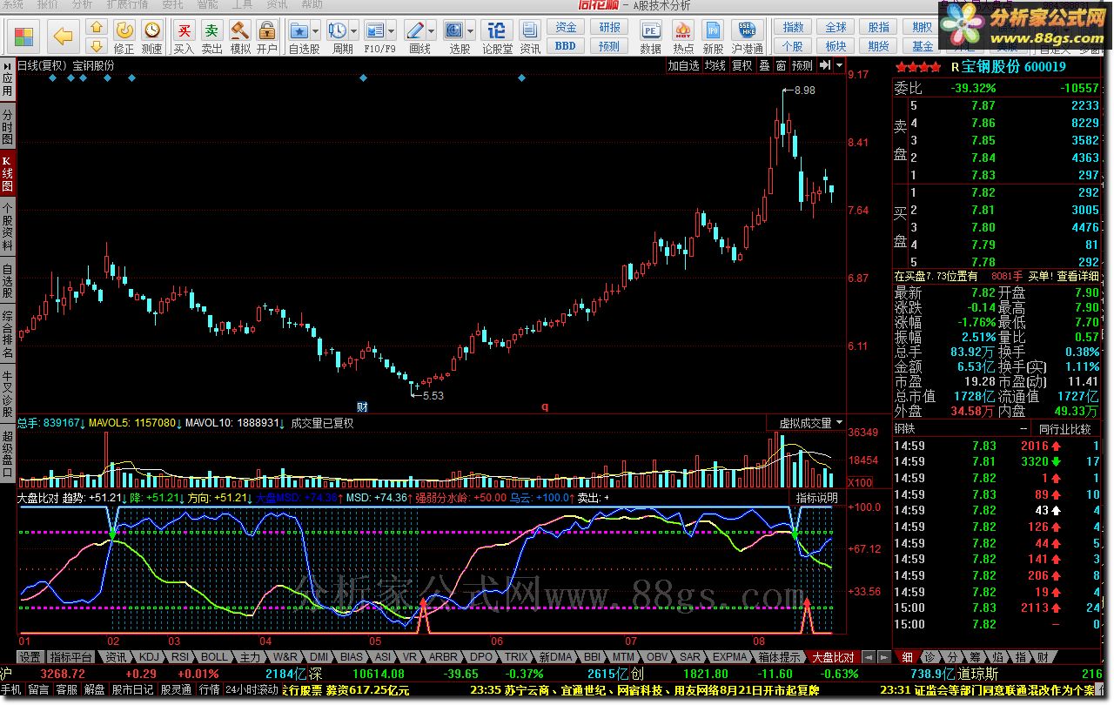Image resolution: width=1114 pixels, height=705 pixels.
Task: Switch to the TRIX indicator tab
Action: (517, 657)
